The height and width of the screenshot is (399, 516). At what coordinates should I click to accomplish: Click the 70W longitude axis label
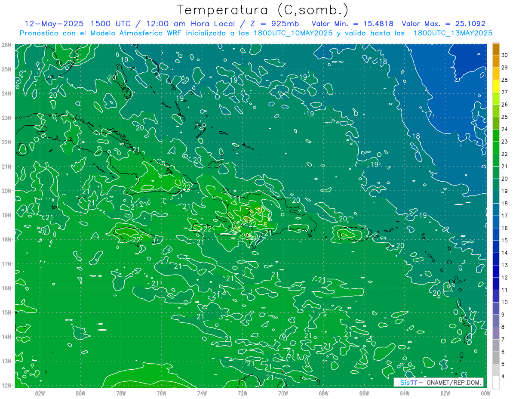point(283,393)
